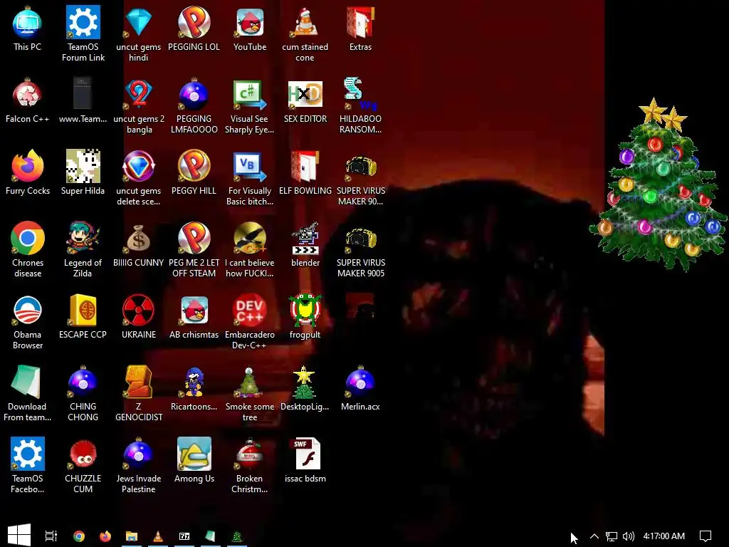Switch to Christmas tree taskbar app
Image resolution: width=729 pixels, height=547 pixels.
coord(237,536)
